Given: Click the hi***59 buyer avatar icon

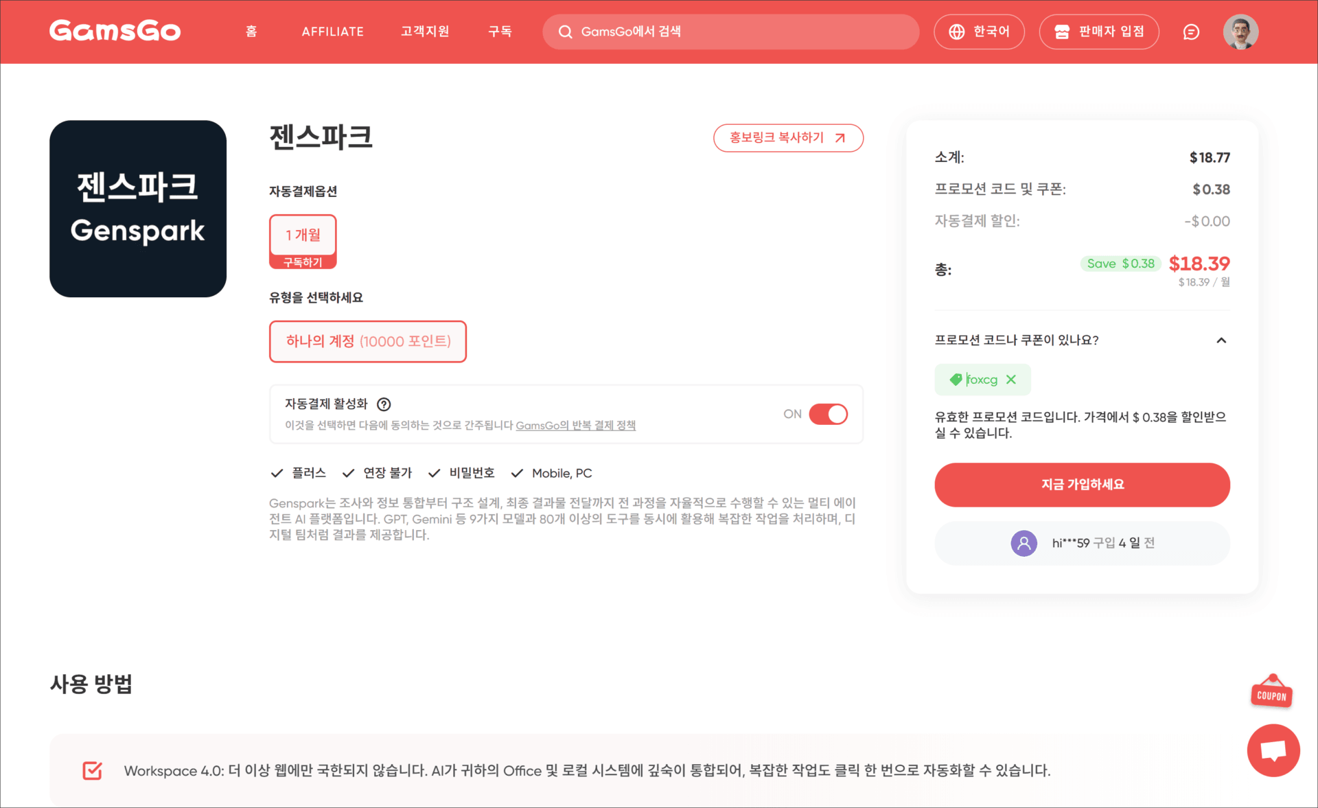Looking at the screenshot, I should click(1024, 543).
